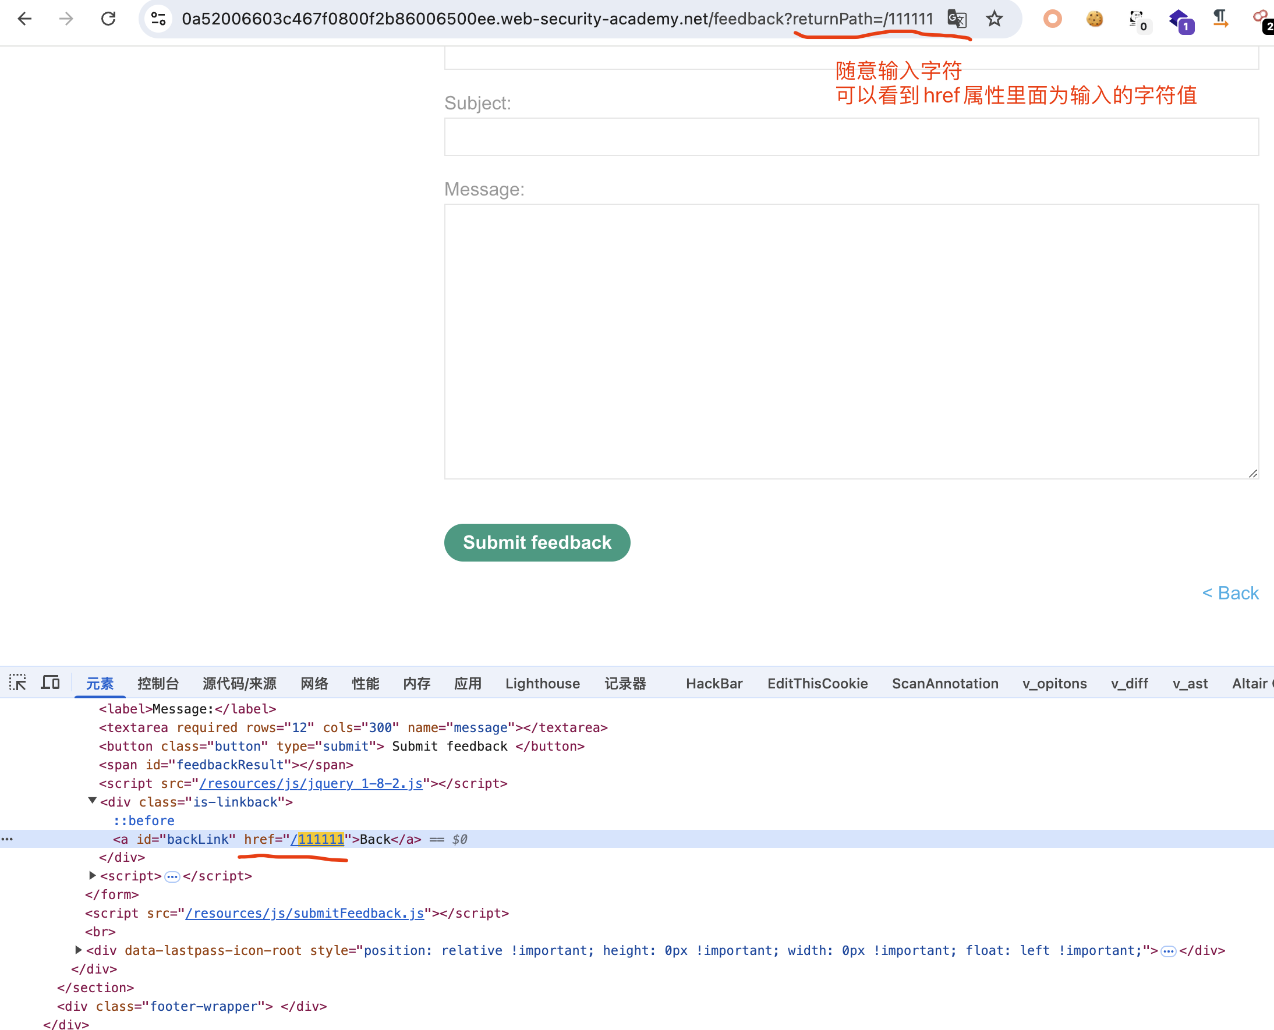Switch to the 控制台 console tab
Viewport: 1274px width, 1030px height.
(x=158, y=684)
